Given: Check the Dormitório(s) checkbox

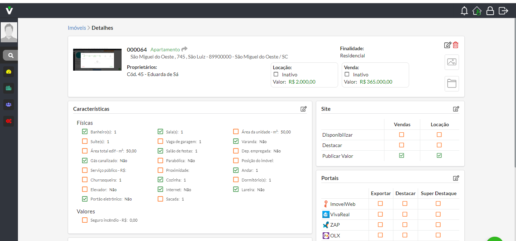Looking at the screenshot, I should coord(236,180).
